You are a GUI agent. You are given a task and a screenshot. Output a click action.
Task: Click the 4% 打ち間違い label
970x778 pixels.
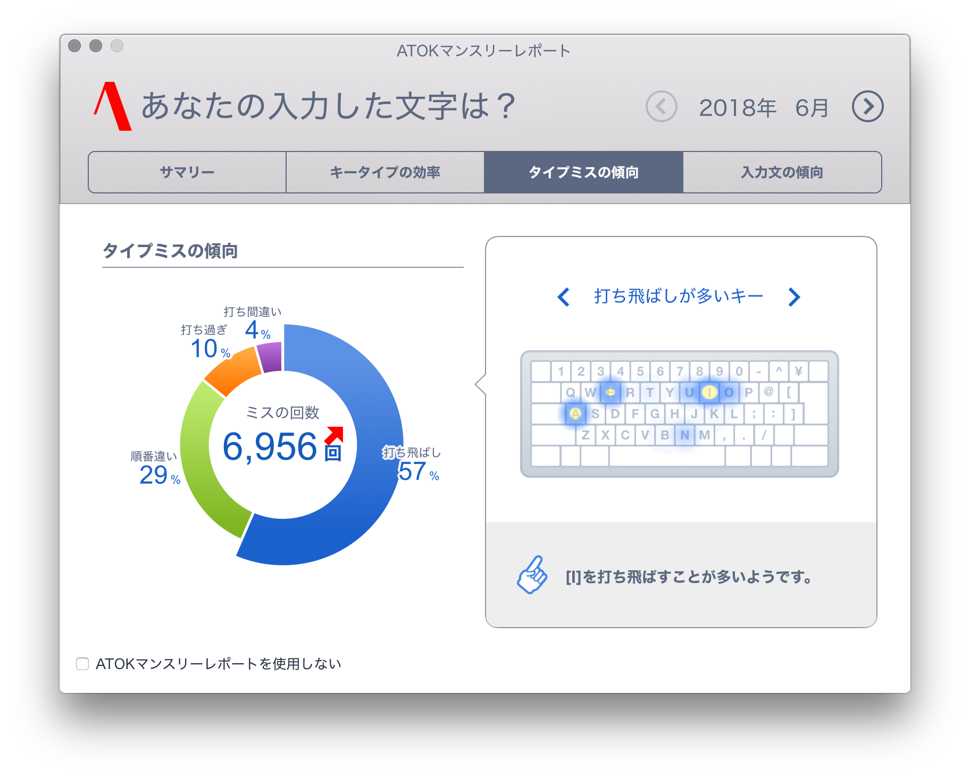(x=254, y=323)
